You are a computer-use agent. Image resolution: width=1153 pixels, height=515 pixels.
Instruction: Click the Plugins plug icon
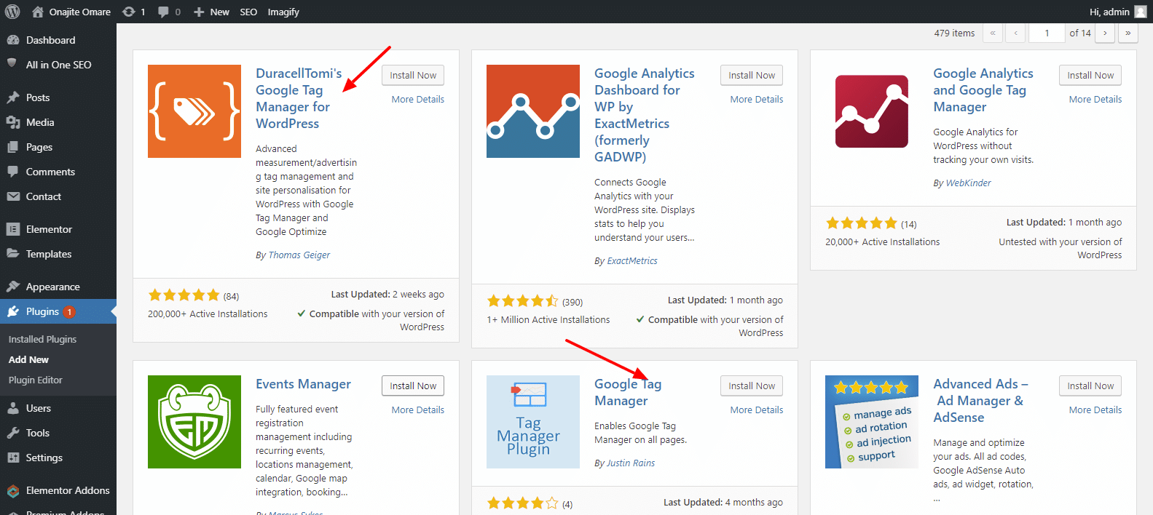tap(13, 311)
